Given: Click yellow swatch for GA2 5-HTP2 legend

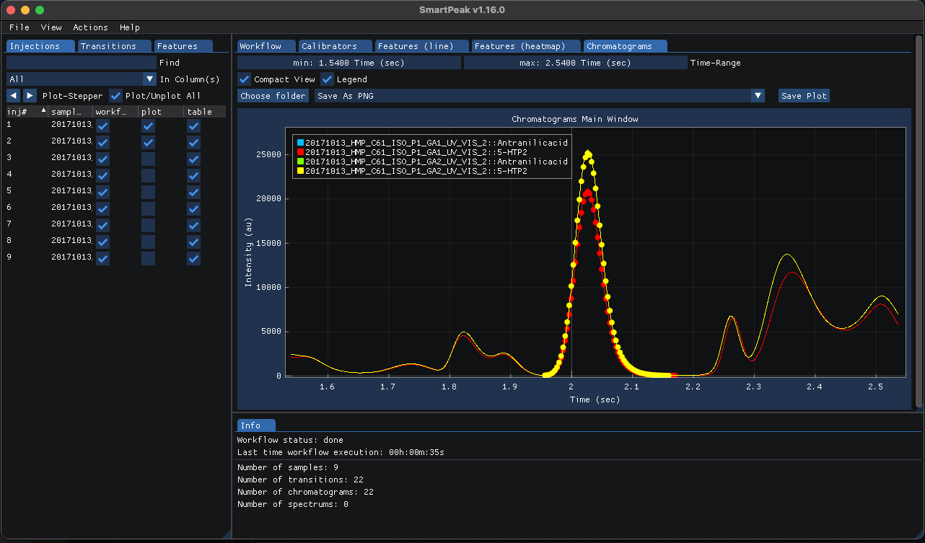Looking at the screenshot, I should [300, 172].
